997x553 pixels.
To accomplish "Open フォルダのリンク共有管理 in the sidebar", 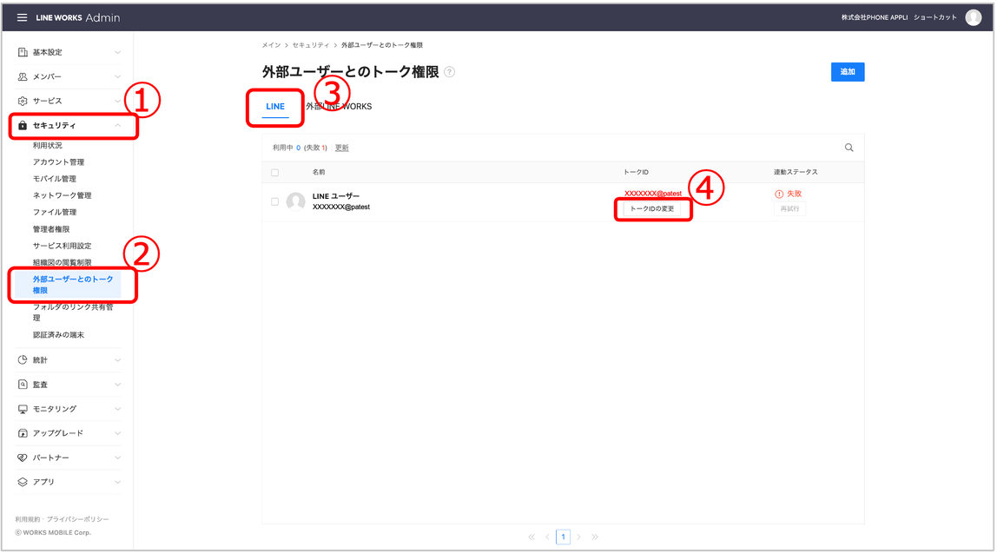I will [x=73, y=313].
